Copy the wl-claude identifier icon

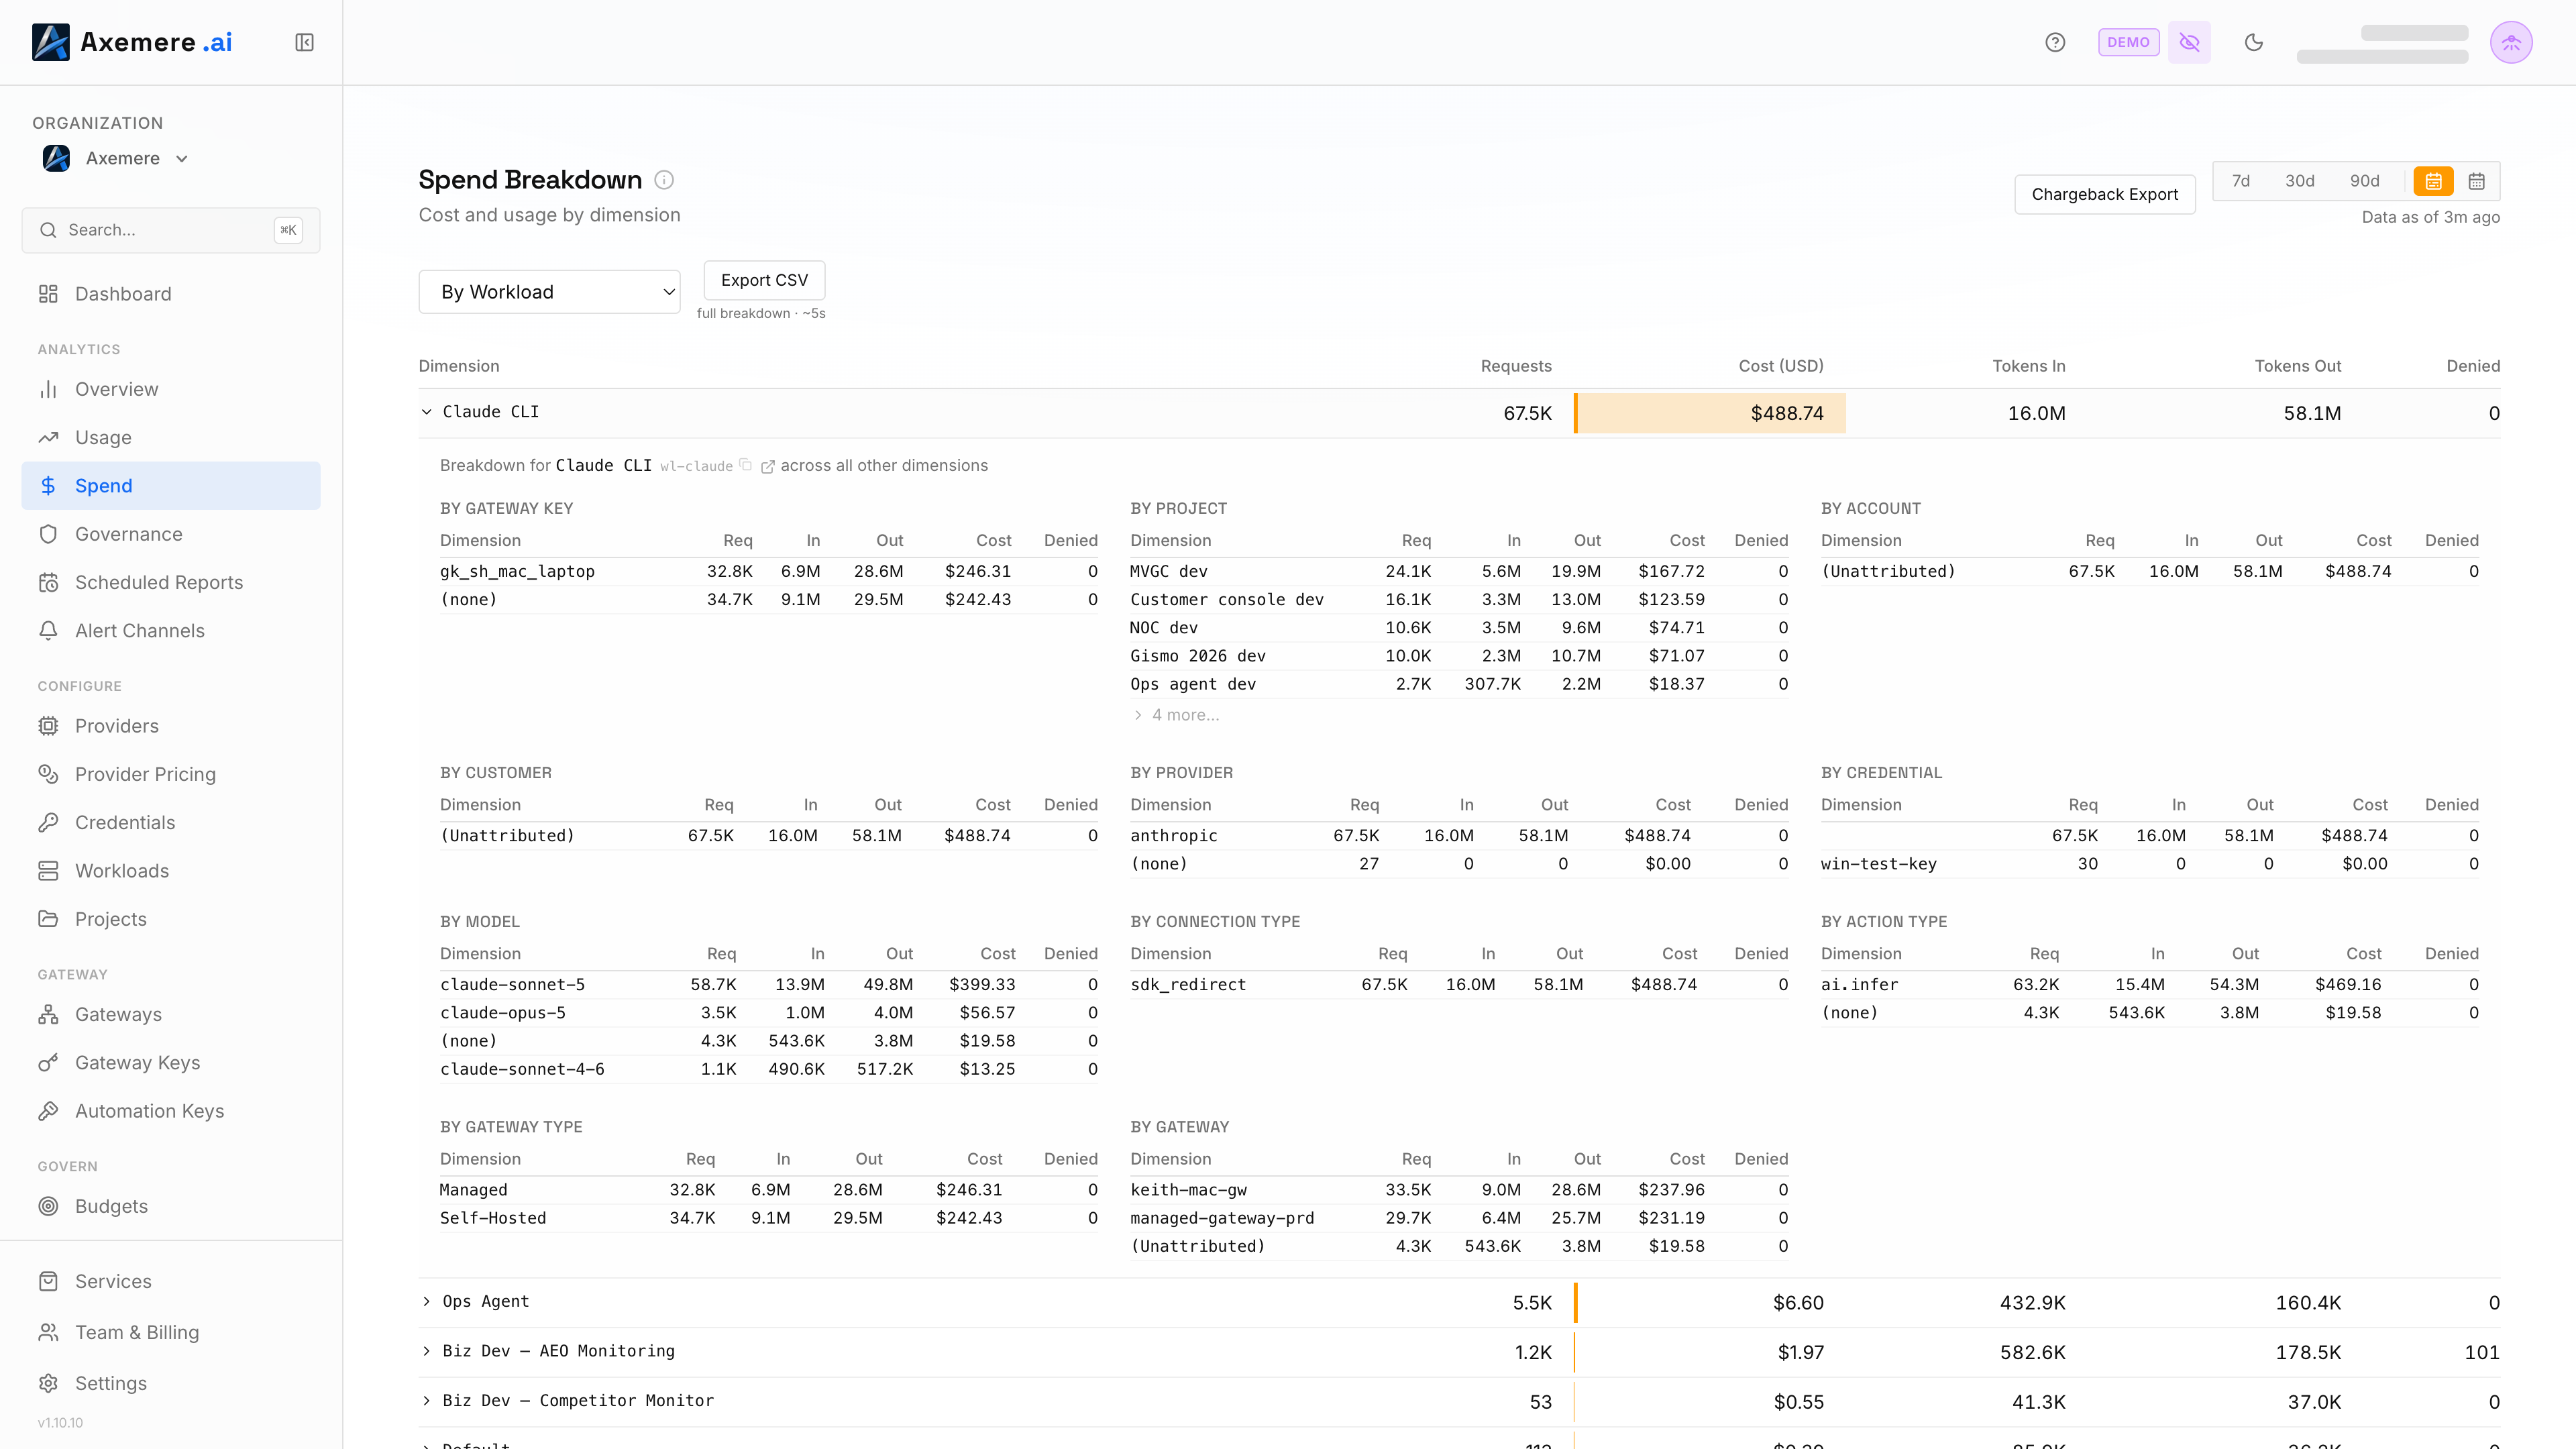tap(745, 465)
